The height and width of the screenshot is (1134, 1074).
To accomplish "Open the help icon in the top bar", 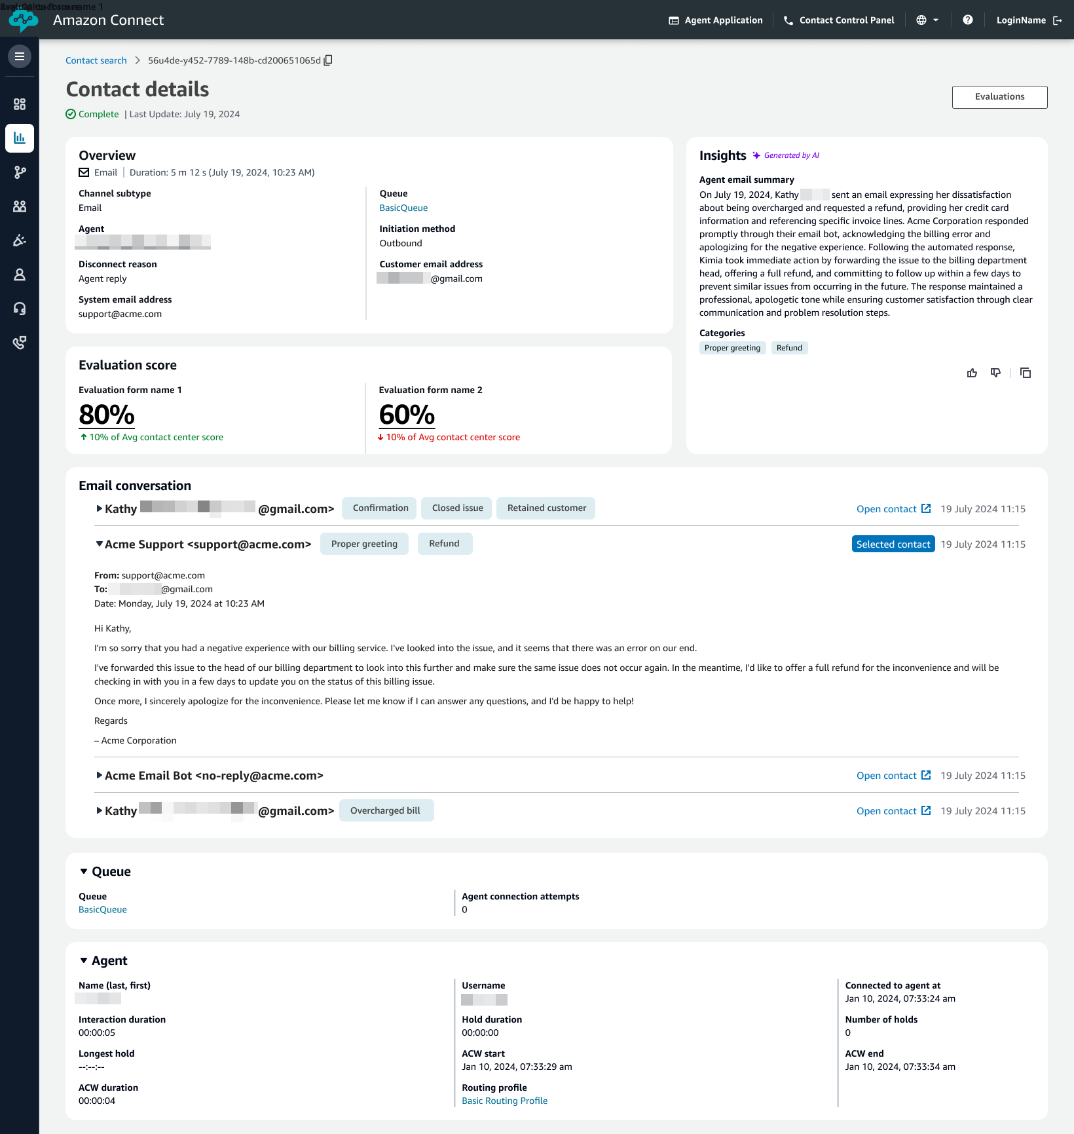I will (968, 20).
